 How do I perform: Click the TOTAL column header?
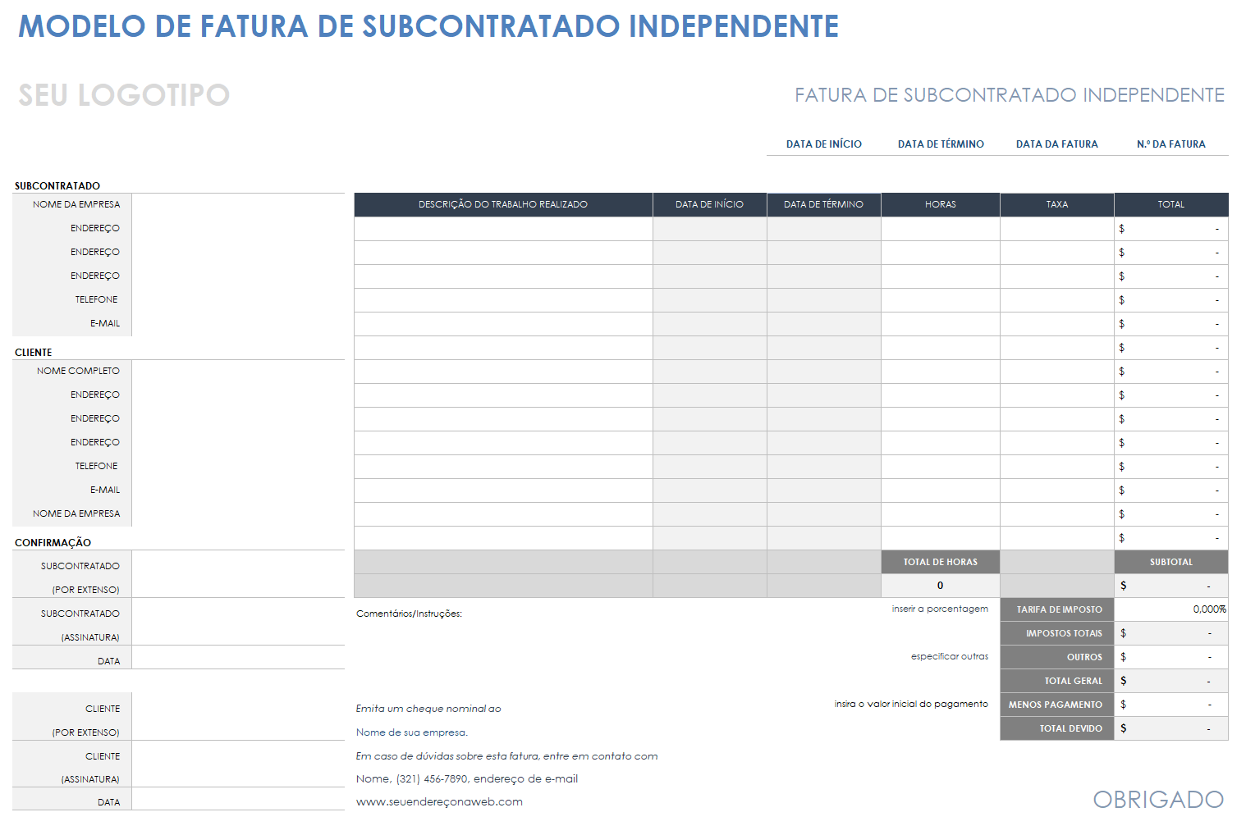coord(1171,204)
